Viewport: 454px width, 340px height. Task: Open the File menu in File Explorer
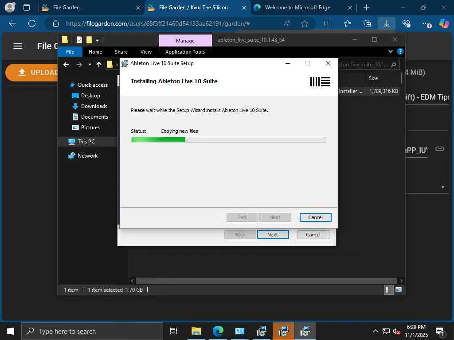coord(70,52)
